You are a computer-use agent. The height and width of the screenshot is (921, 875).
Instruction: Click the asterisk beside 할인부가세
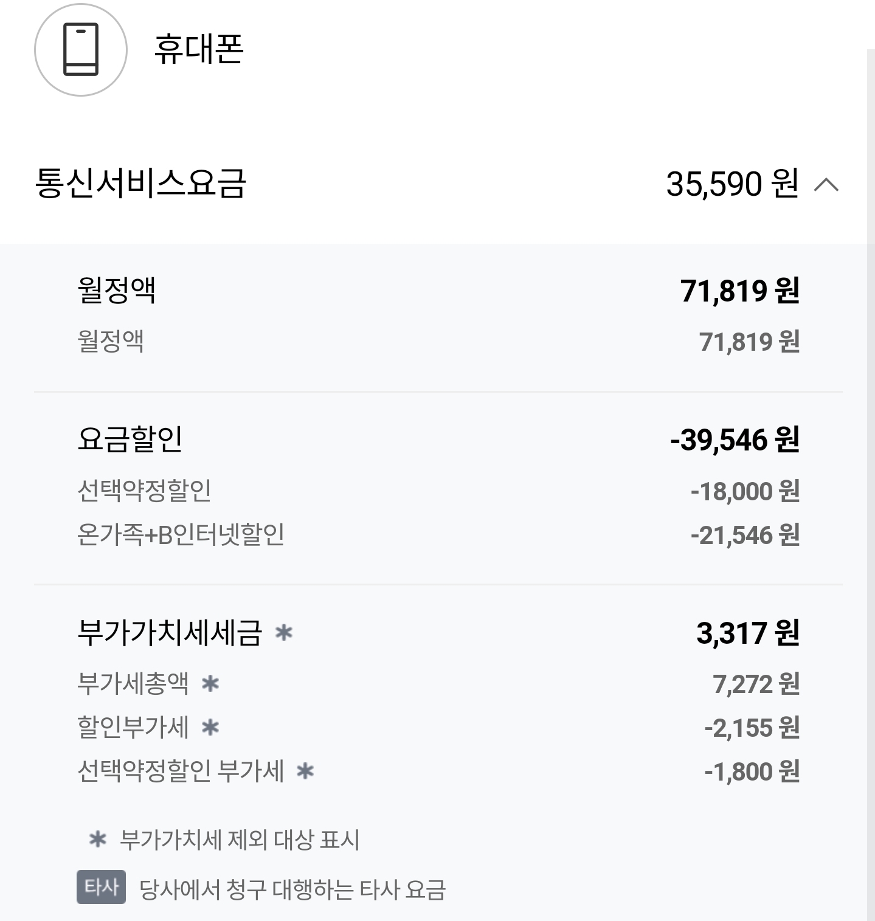point(210,727)
